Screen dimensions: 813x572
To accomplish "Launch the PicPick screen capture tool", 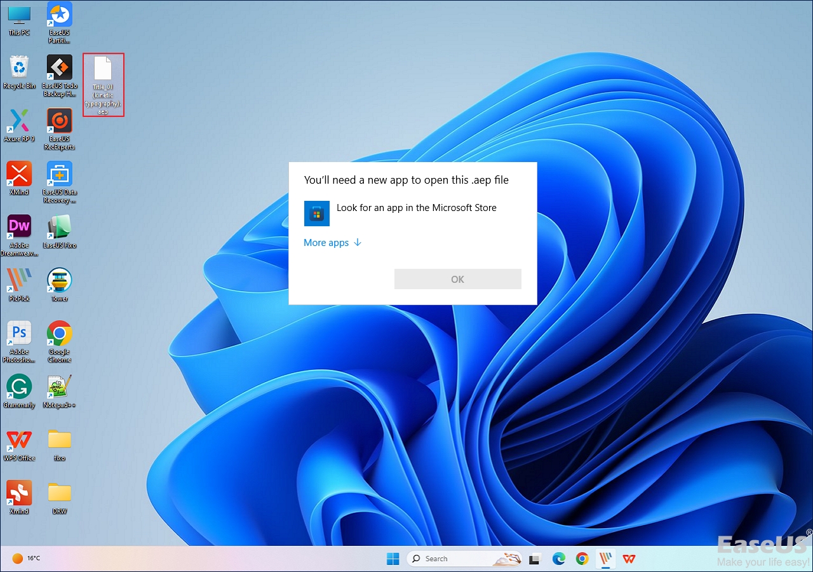I will [x=19, y=278].
